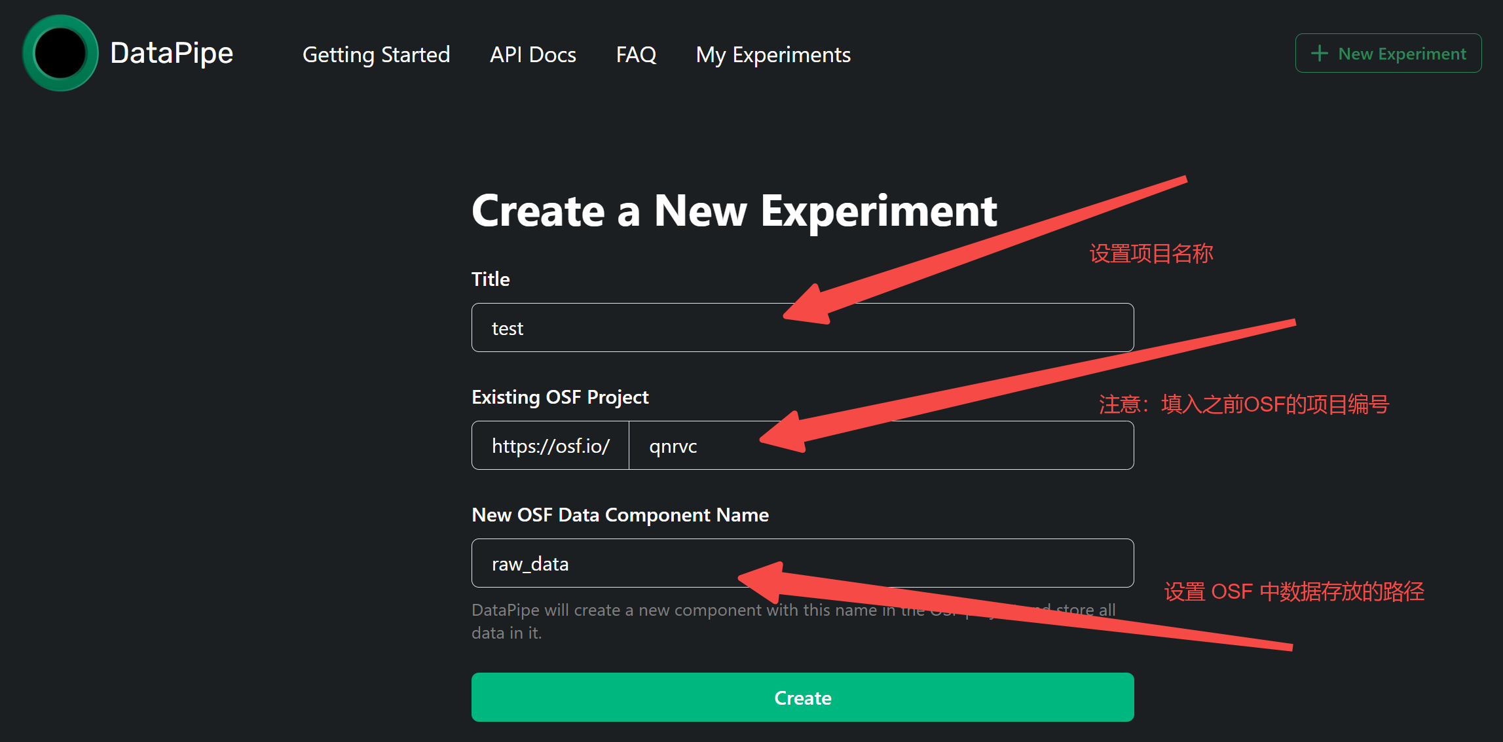Open the FAQ page
This screenshot has height=742, width=1503.
coord(635,54)
